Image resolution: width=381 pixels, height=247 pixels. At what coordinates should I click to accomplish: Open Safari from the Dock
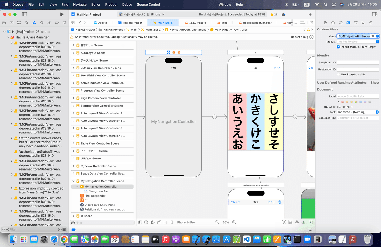[54, 239]
